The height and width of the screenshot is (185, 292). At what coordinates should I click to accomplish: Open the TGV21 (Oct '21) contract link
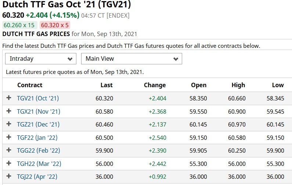38,98
